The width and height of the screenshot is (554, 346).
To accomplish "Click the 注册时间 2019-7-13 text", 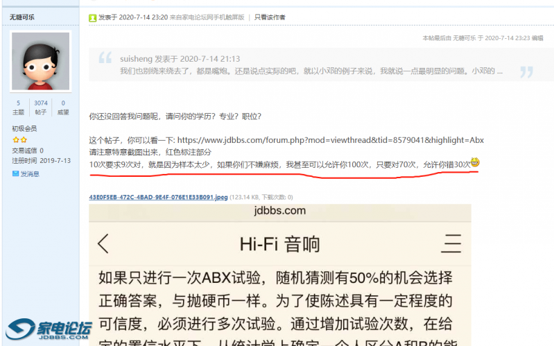I will [42, 161].
